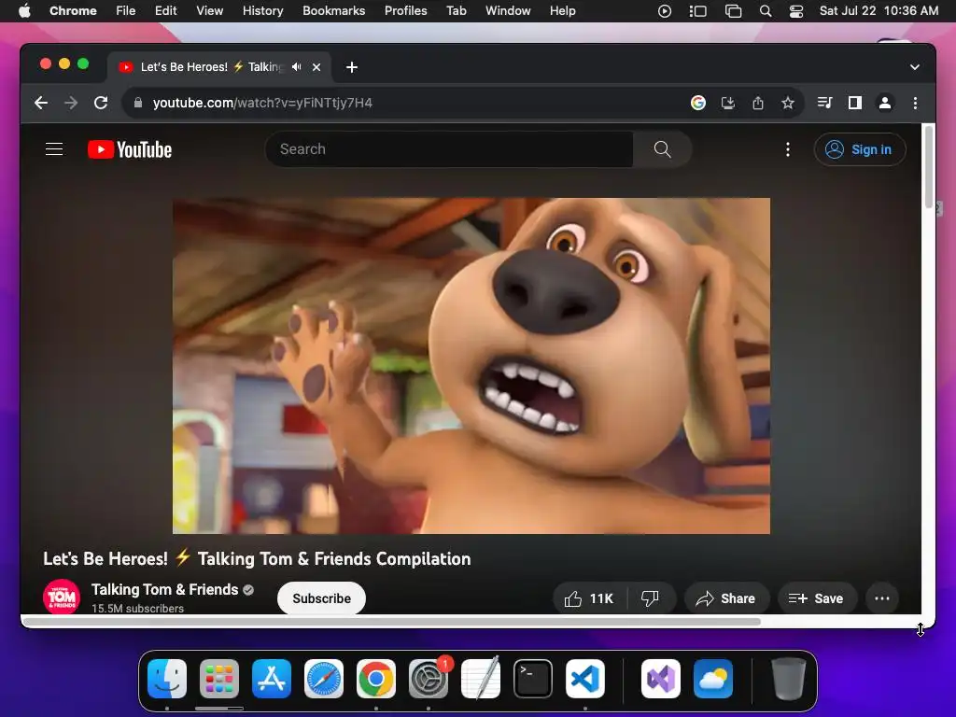Open the Help menu
The height and width of the screenshot is (717, 956).
pos(562,11)
